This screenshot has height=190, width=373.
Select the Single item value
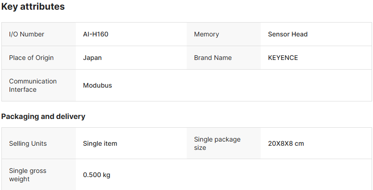(100, 143)
